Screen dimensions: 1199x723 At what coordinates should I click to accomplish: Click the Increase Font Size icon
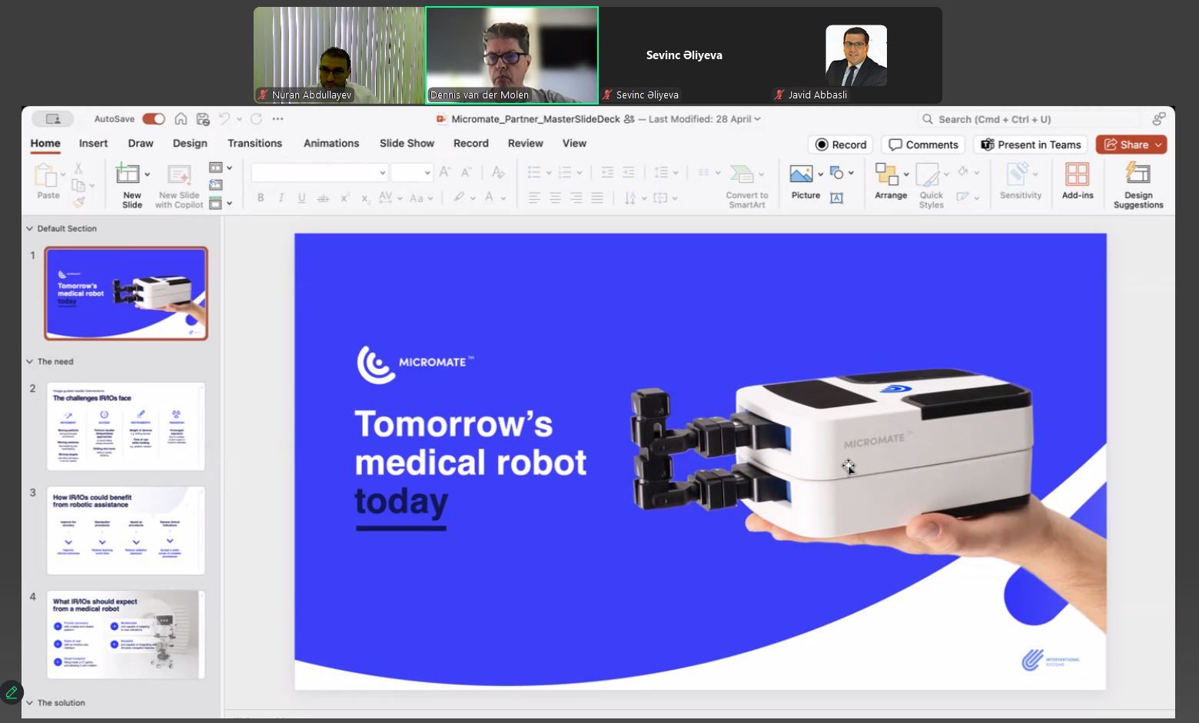[x=444, y=173]
